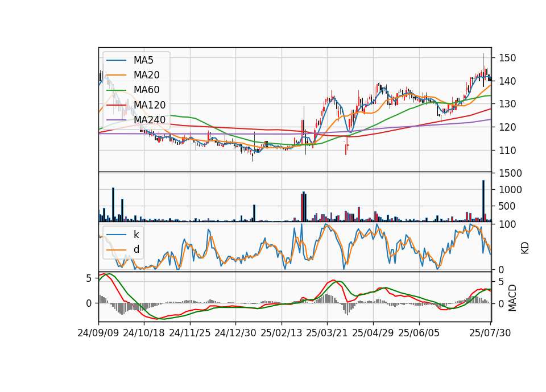This screenshot has width=546, height=392.
Task: Click the 25/04/29 date label
Action: 373,333
